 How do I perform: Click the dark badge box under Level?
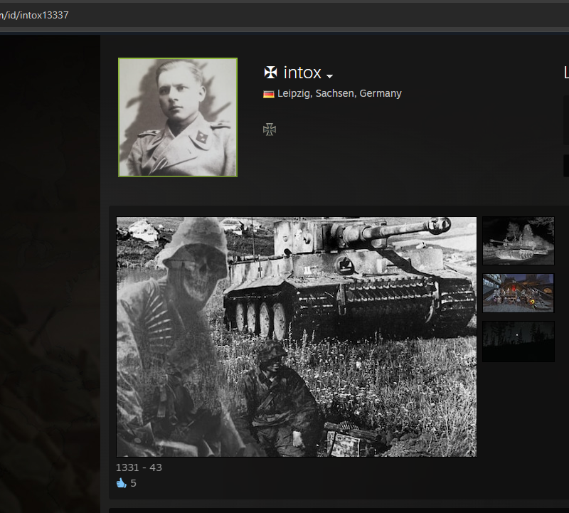[566, 120]
